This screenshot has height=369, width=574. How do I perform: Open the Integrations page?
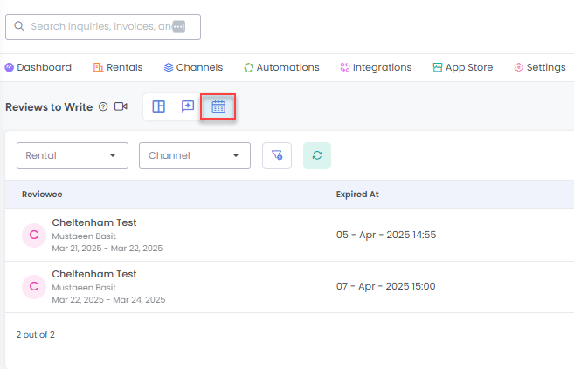click(x=376, y=67)
